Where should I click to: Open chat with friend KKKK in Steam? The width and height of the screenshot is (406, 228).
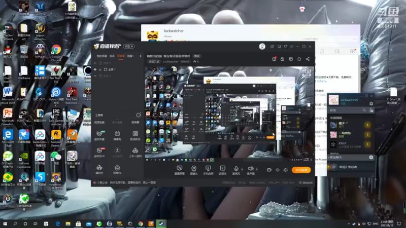point(351,144)
